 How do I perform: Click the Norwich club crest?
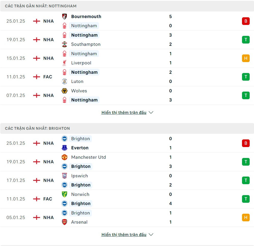[65, 194]
